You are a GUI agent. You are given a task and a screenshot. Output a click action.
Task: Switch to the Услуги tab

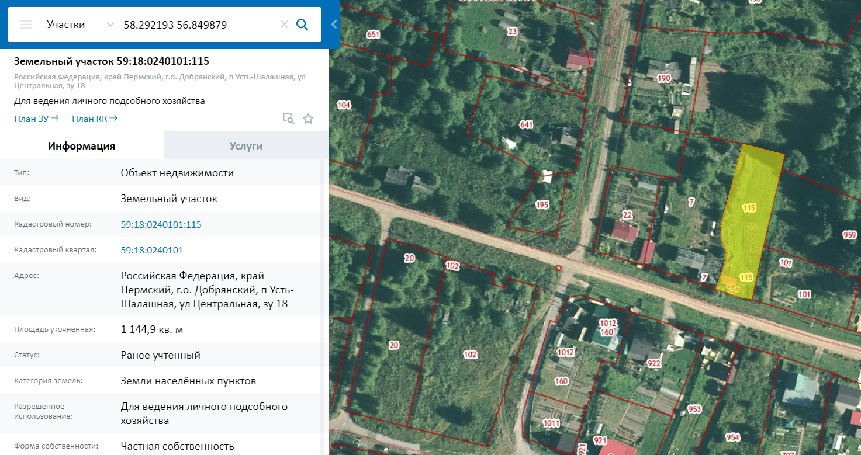(246, 146)
